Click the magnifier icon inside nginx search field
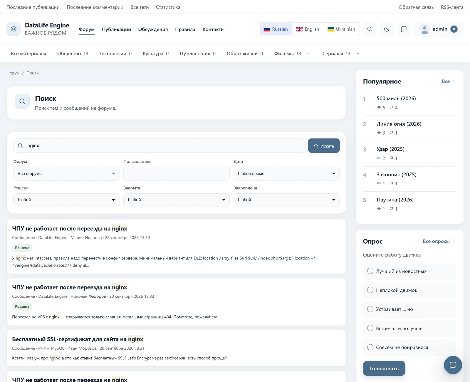This screenshot has height=382, width=470. tap(20, 146)
